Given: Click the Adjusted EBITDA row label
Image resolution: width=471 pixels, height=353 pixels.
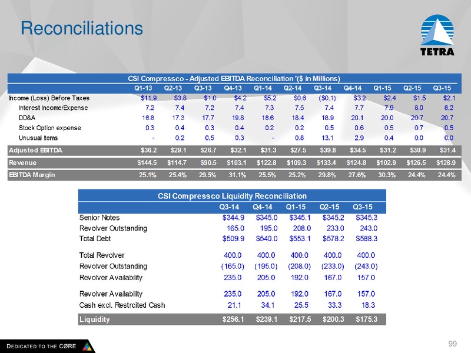Looking at the screenshot, I should [35, 150].
